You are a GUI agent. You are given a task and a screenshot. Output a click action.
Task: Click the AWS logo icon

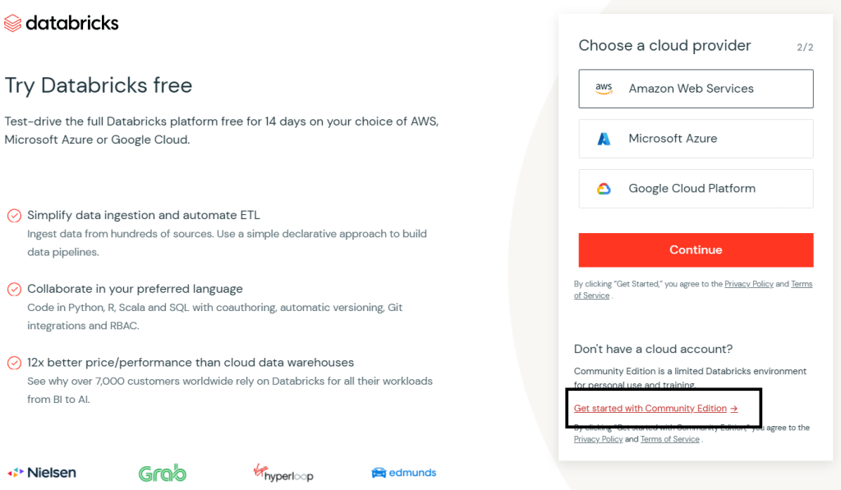604,89
